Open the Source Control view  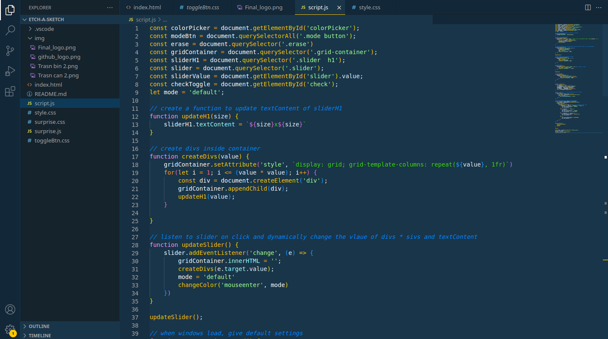click(10, 51)
